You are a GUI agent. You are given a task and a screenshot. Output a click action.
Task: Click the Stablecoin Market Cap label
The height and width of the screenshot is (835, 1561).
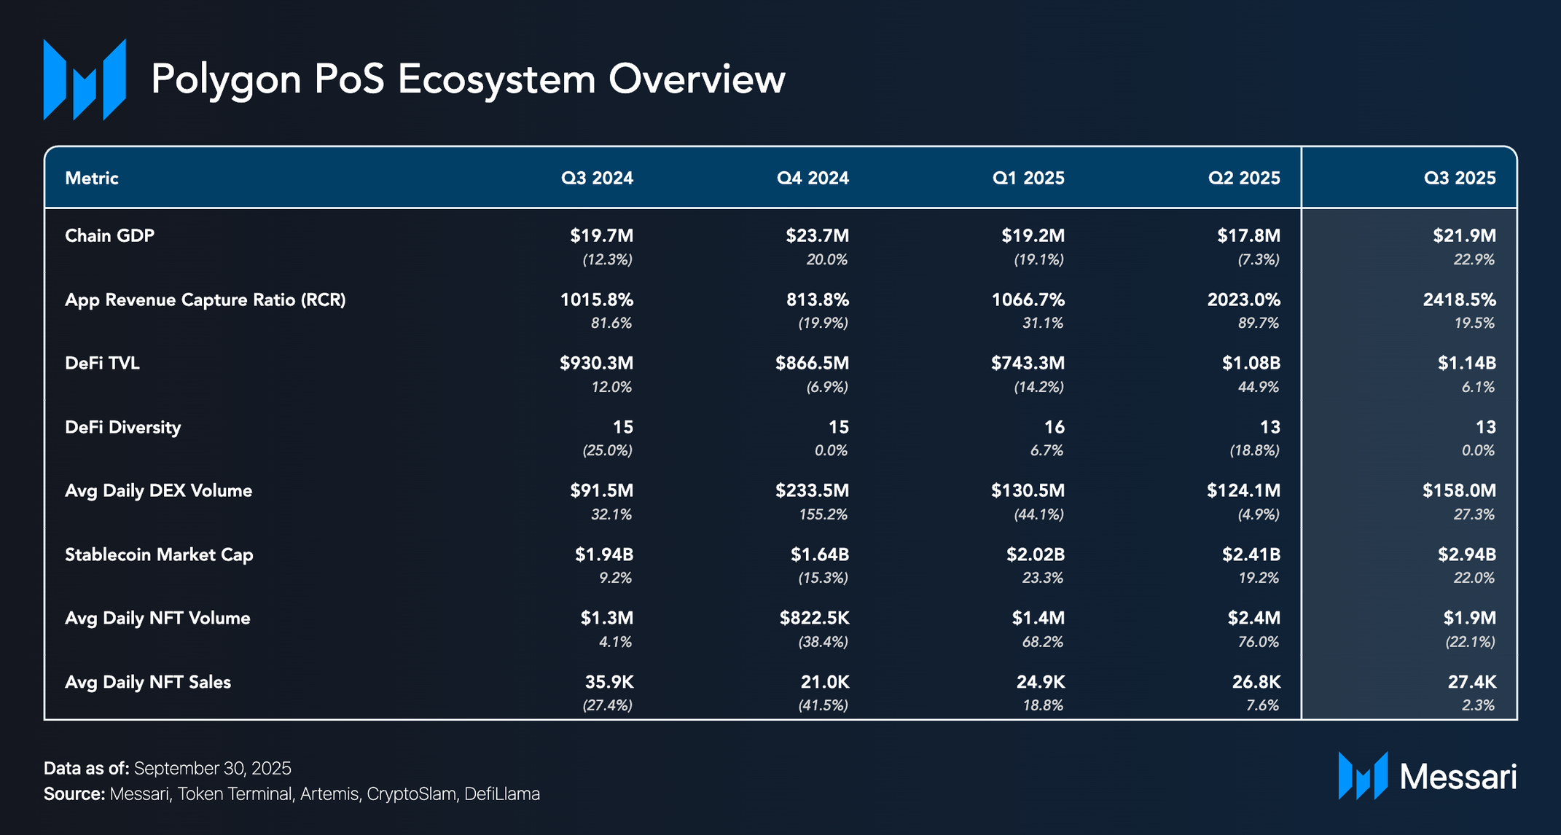click(x=159, y=554)
